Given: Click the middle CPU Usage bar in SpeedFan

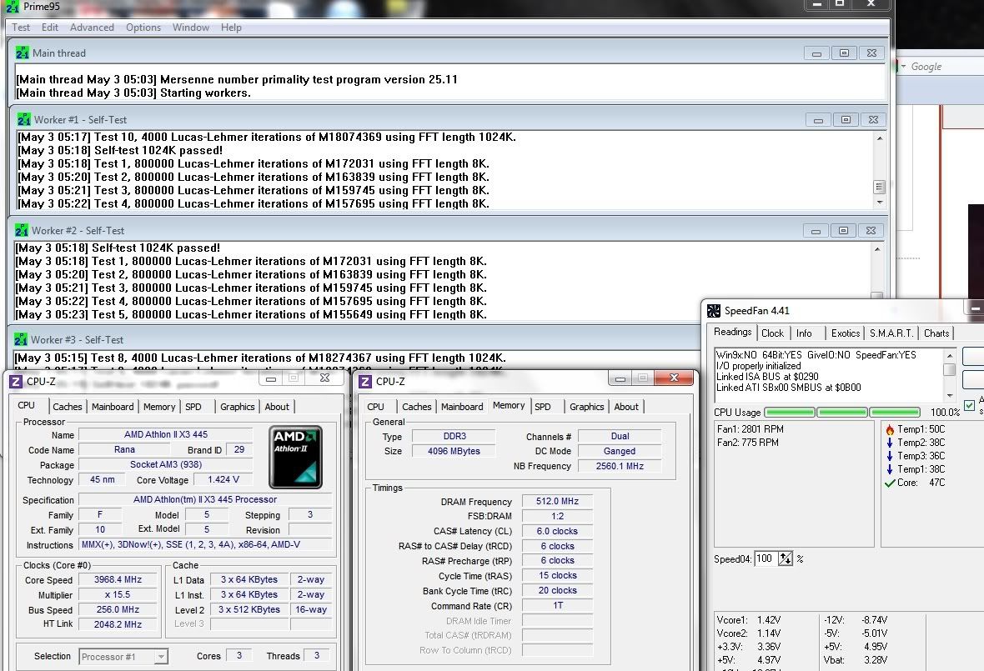Looking at the screenshot, I should [842, 412].
